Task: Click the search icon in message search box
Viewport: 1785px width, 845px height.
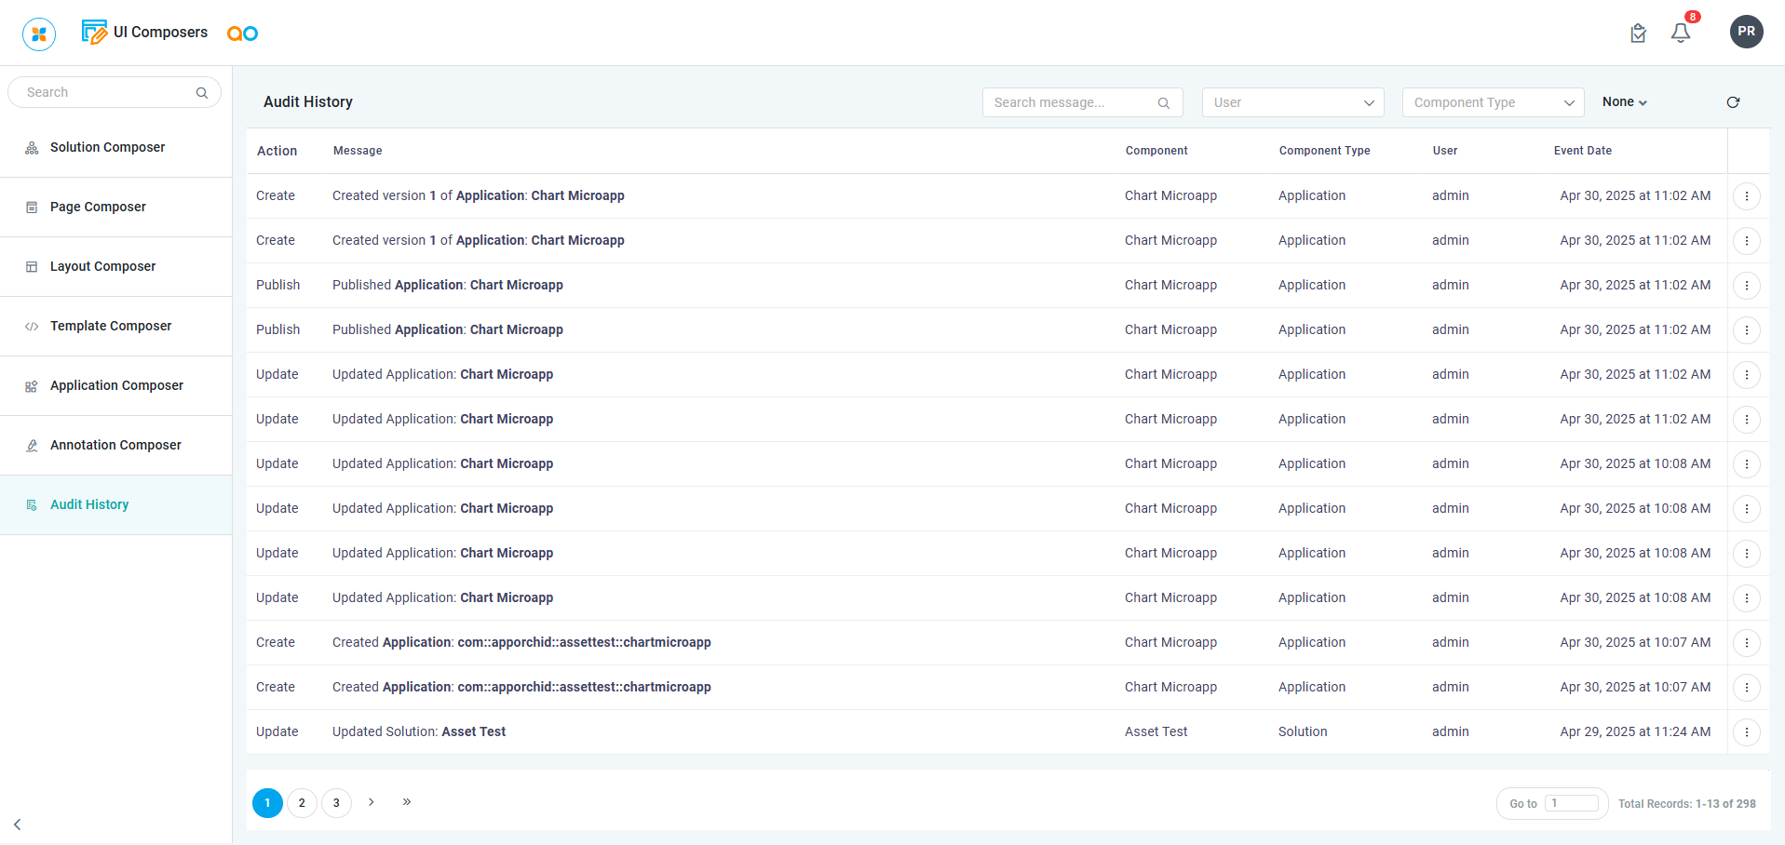Action: point(1163,103)
